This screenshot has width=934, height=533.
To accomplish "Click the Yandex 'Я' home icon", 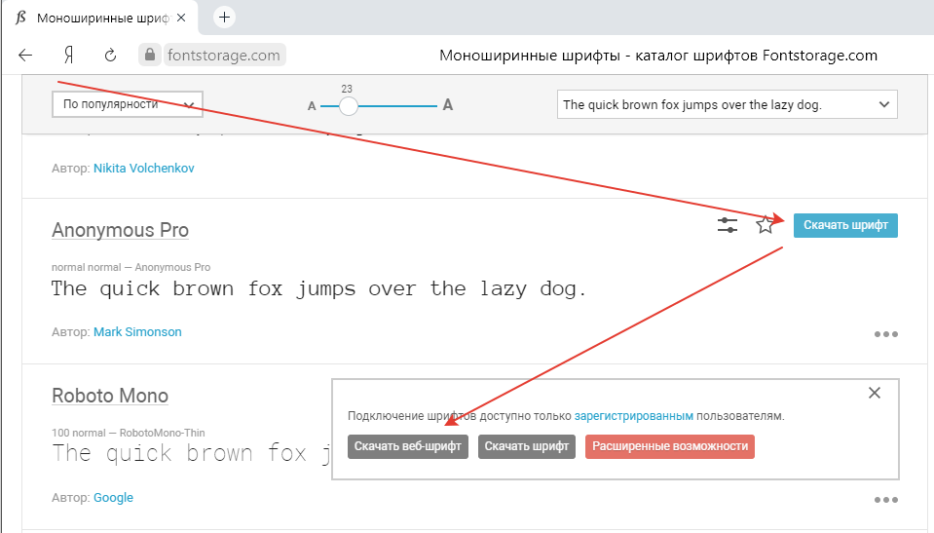I will coord(69,56).
